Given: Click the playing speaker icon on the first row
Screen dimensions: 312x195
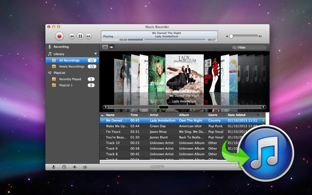Looking at the screenshot, I should [102, 121].
